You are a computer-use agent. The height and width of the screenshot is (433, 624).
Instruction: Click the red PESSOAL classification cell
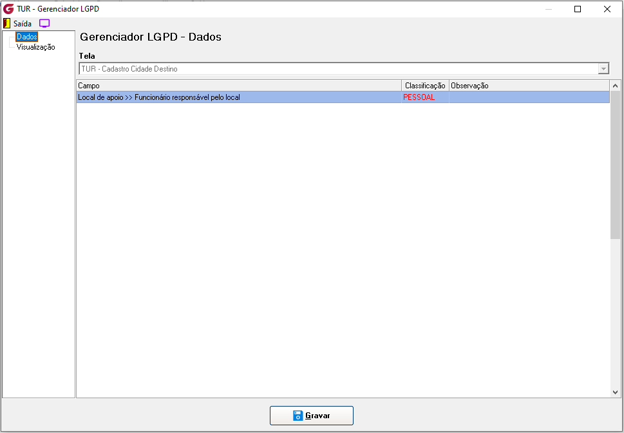(x=425, y=97)
